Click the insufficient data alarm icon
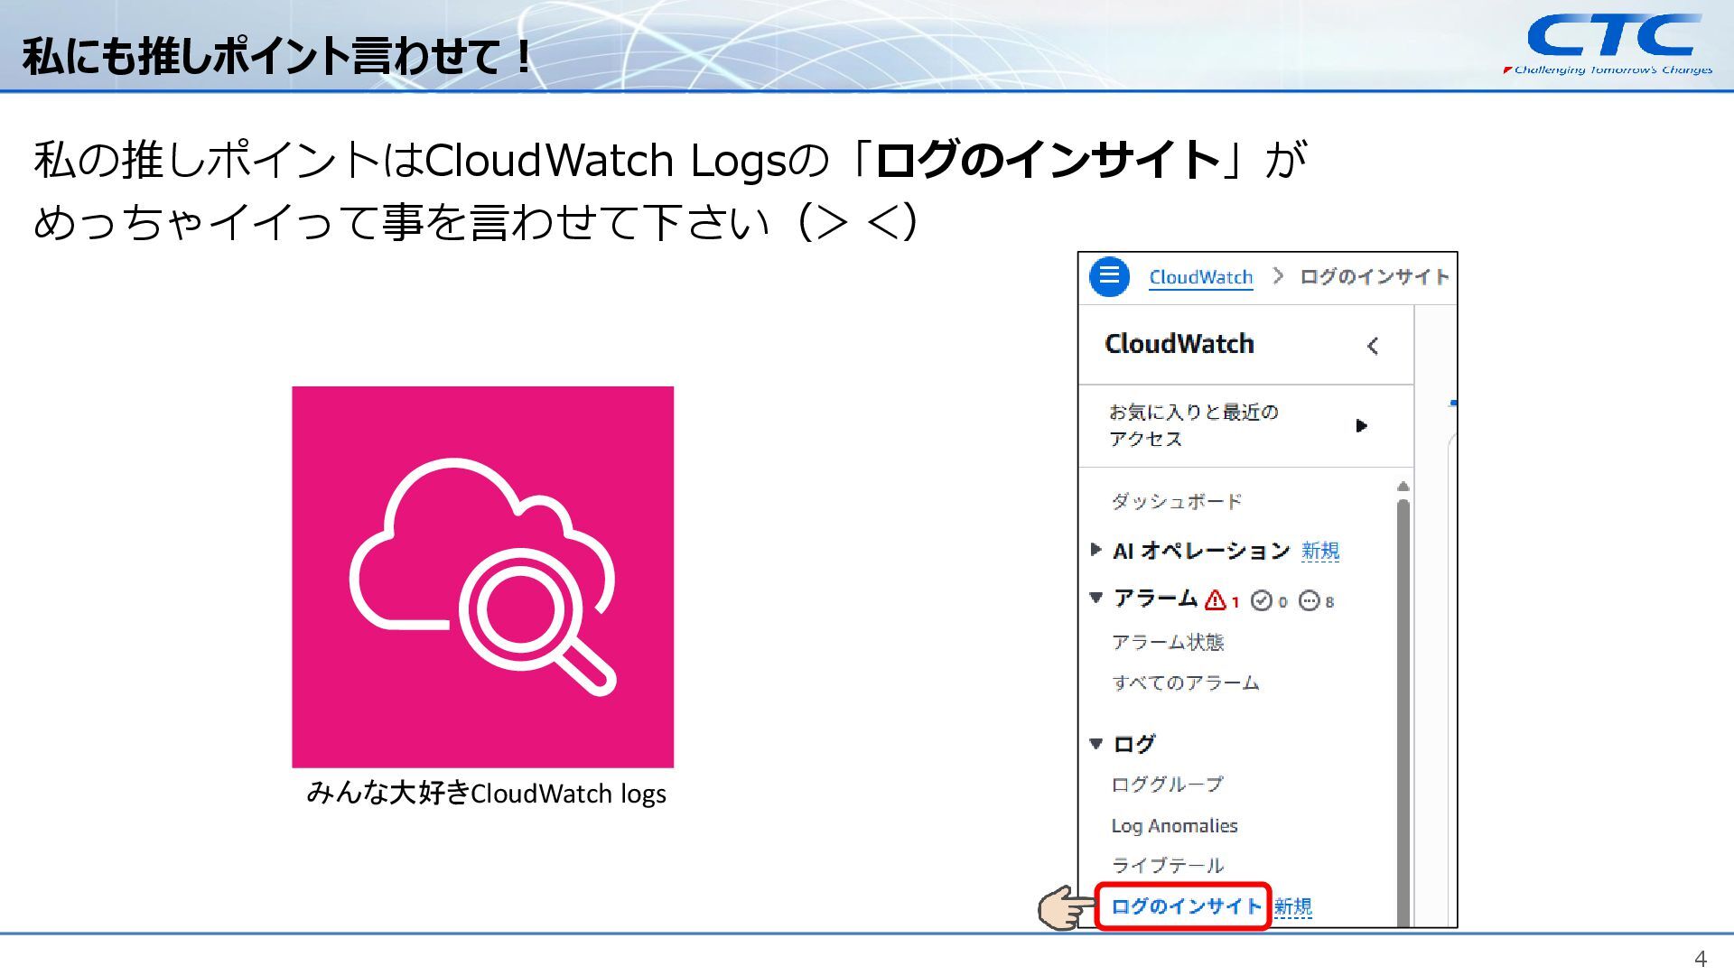1734x975 pixels. pyautogui.click(x=1310, y=601)
